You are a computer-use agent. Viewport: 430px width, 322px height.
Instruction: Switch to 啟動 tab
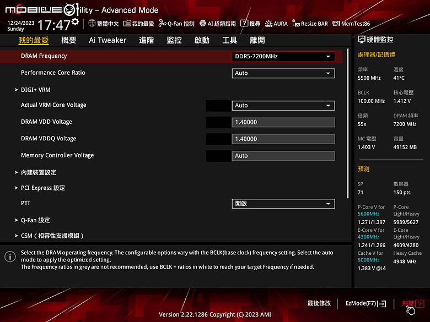tap(202, 40)
